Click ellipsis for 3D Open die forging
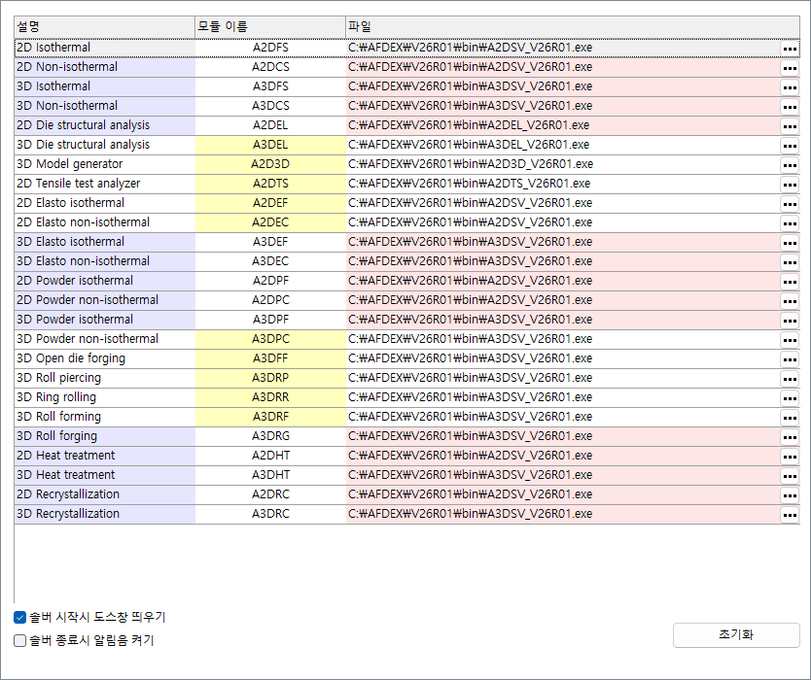Viewport: 811px width, 680px height. [790, 359]
